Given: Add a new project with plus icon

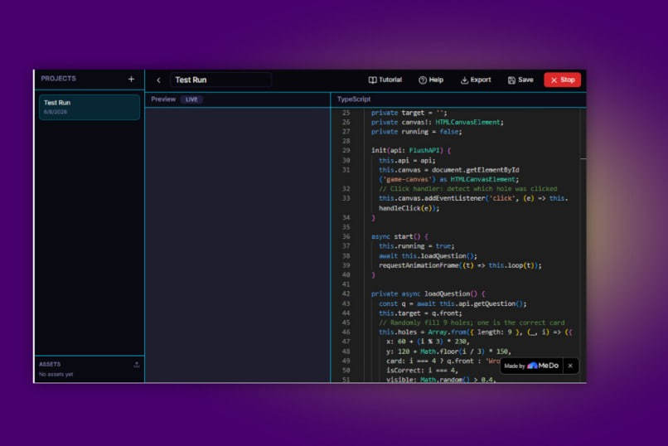Looking at the screenshot, I should click(131, 80).
